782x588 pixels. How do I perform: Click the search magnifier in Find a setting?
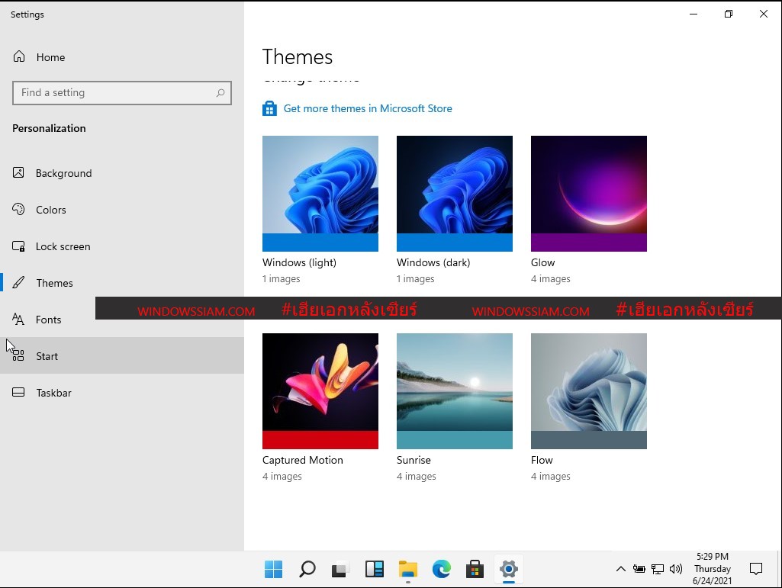click(220, 93)
